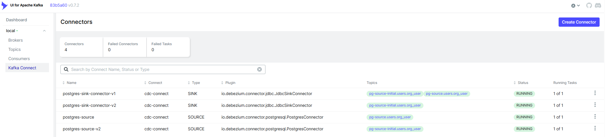Open actions menu for postgres-sink-connector-v2
605x137 pixels.
(x=595, y=105)
